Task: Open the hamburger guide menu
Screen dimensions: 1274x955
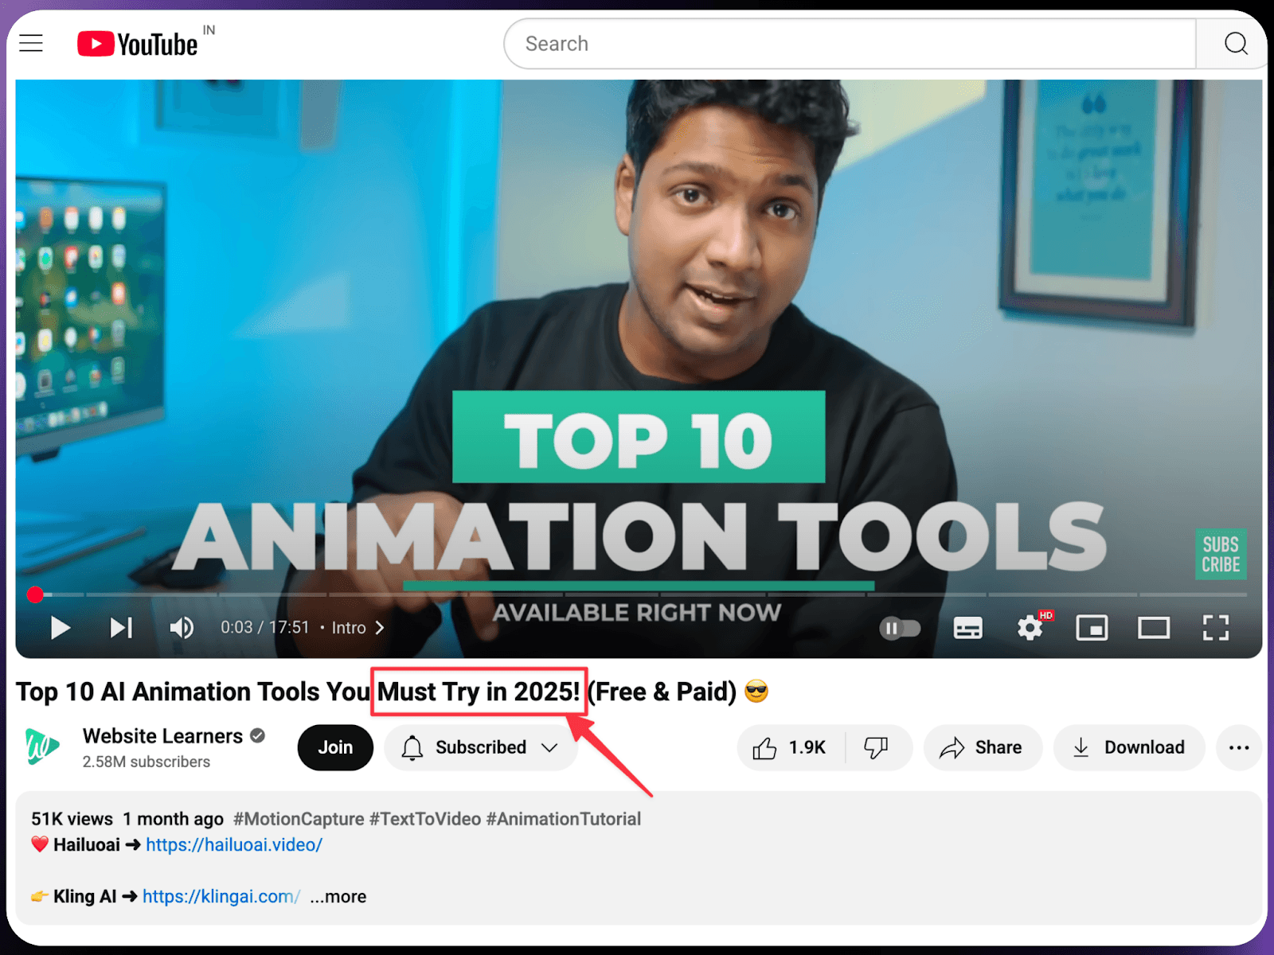Action: 31,43
